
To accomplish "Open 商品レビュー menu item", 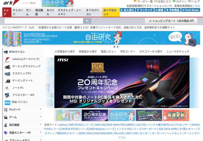I will [108, 51].
